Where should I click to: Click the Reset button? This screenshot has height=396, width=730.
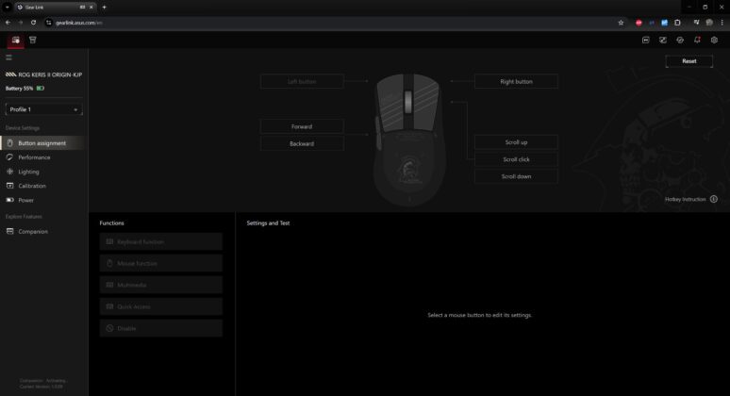click(689, 61)
